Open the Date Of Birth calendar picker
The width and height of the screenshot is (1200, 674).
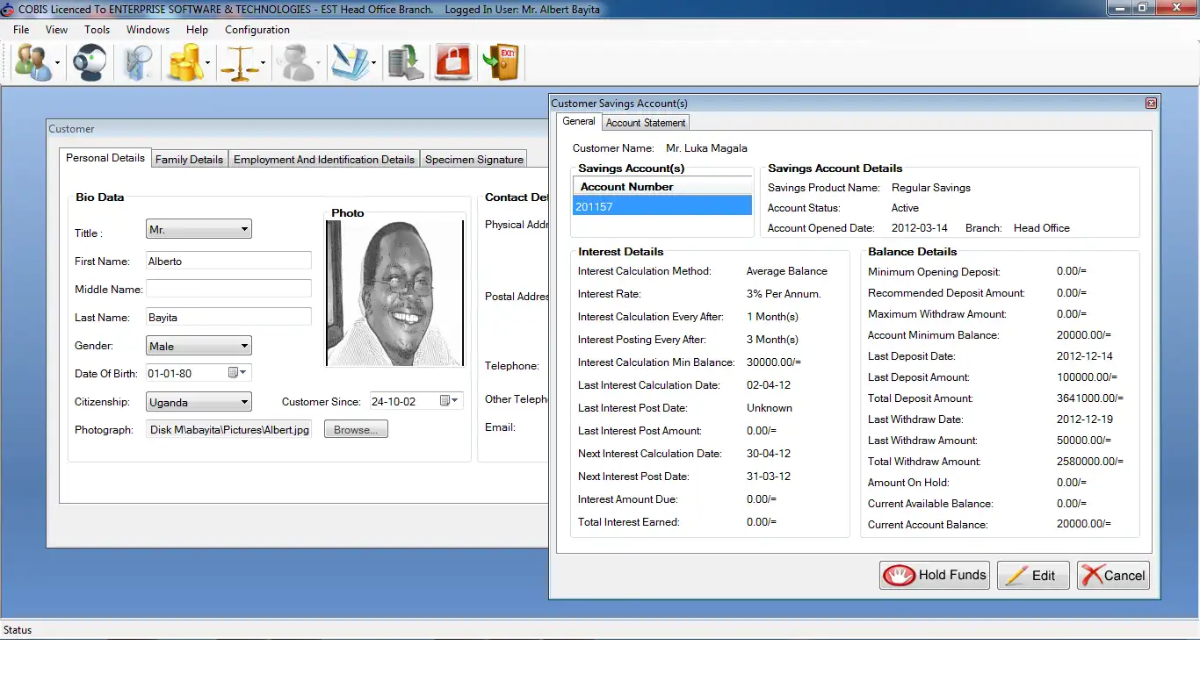click(x=238, y=374)
